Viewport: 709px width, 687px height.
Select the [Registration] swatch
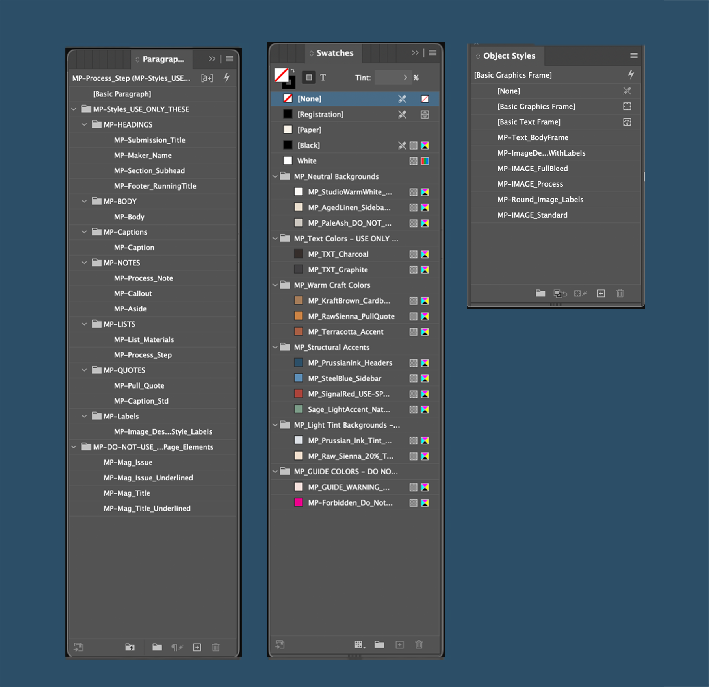tap(355, 114)
